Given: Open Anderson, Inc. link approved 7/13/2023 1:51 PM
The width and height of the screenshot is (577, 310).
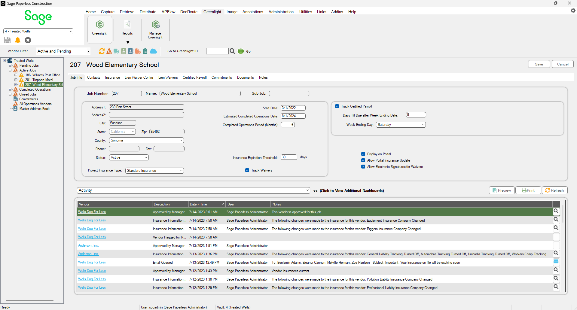Looking at the screenshot, I should pyautogui.click(x=88, y=245).
